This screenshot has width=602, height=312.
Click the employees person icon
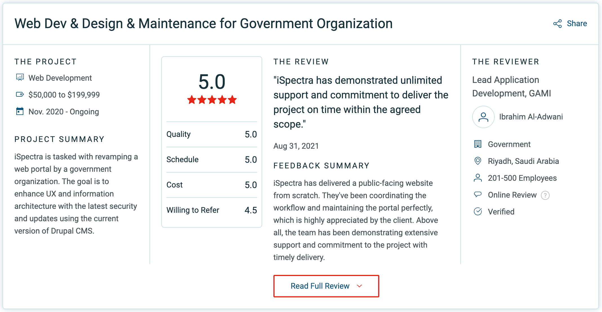[478, 178]
